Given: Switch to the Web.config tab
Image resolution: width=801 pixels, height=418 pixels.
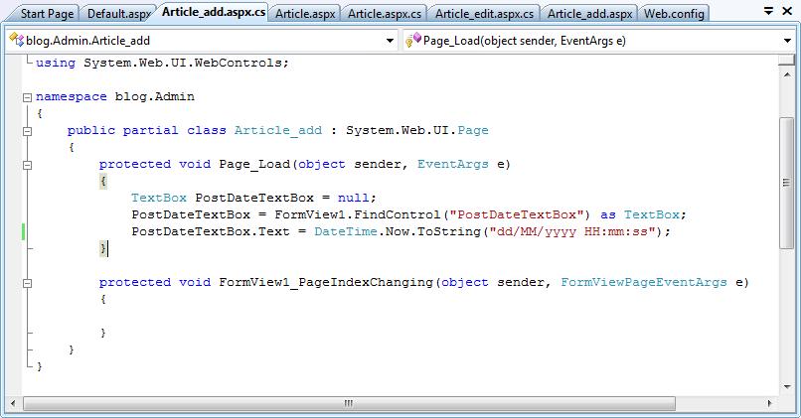Looking at the screenshot, I should point(673,14).
